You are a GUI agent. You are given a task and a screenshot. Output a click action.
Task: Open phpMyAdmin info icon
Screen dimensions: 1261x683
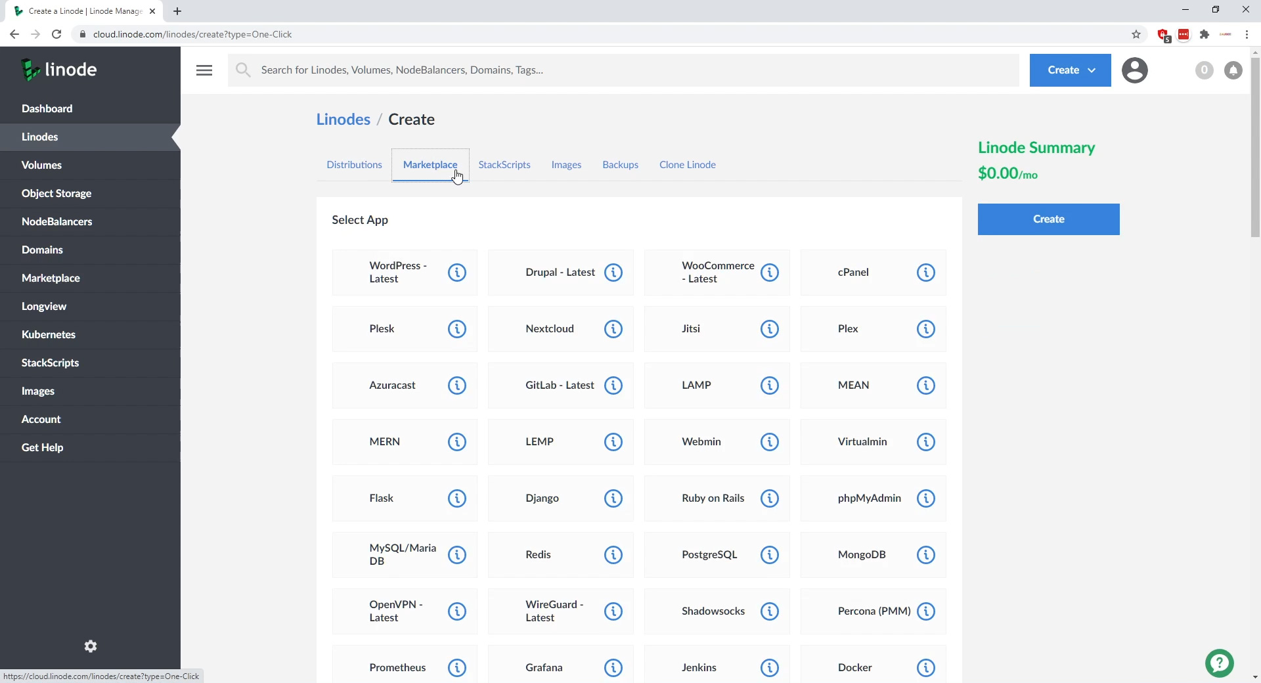pos(926,498)
